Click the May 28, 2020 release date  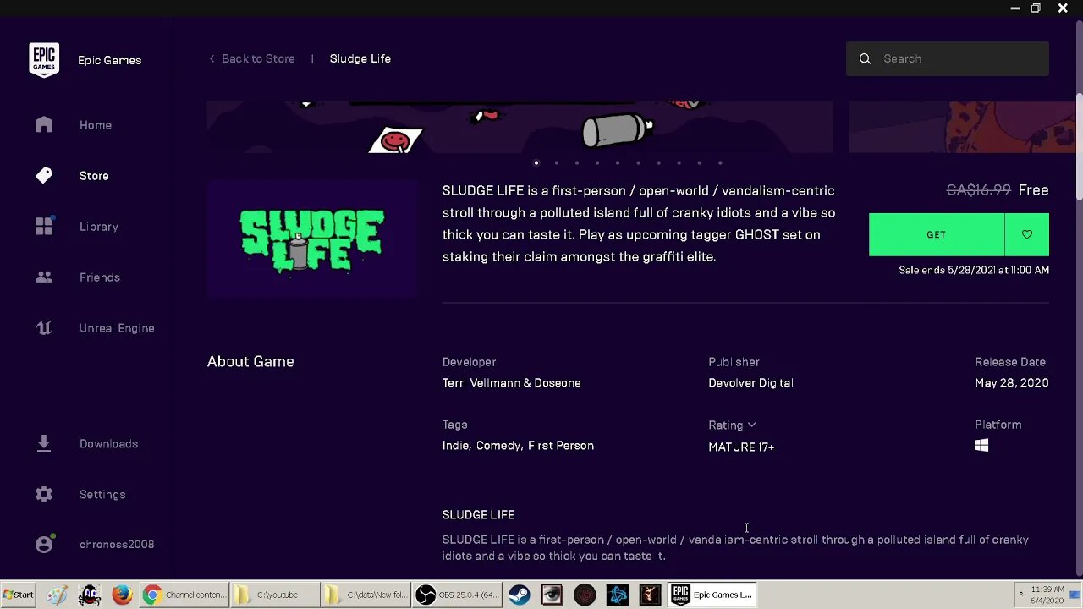tap(1012, 383)
